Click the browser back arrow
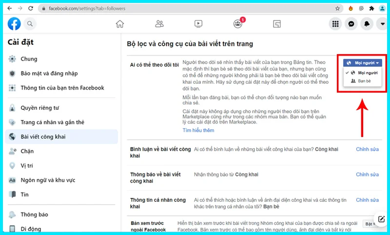Viewport: 390px width, 235px height. point(9,8)
